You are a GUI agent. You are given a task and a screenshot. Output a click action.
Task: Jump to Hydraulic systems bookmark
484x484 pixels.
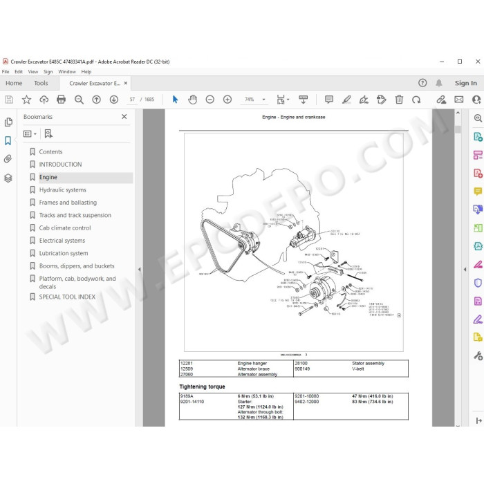[x=63, y=190]
